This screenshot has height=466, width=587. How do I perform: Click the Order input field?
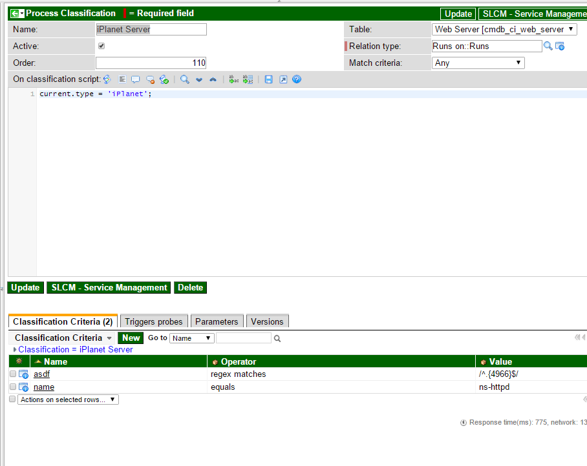click(x=151, y=63)
